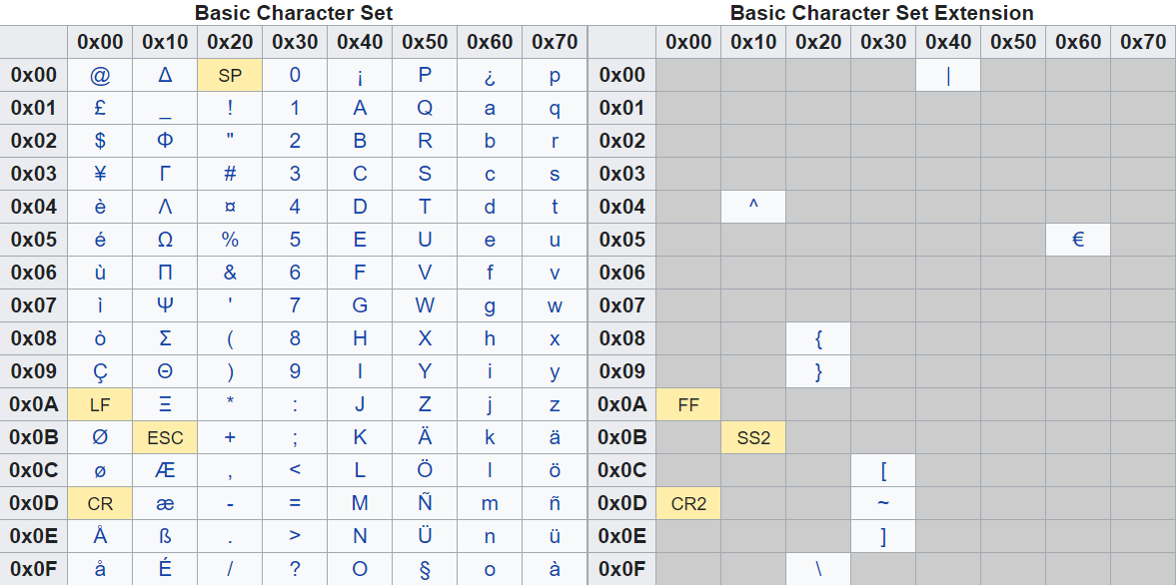Screen dimensions: 1176x585
Task: Select the backslash in extension table
Action: click(x=818, y=569)
